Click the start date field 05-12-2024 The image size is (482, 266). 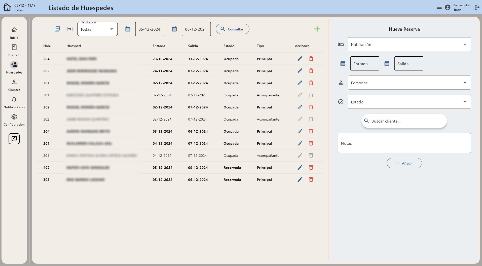pyautogui.click(x=150, y=29)
